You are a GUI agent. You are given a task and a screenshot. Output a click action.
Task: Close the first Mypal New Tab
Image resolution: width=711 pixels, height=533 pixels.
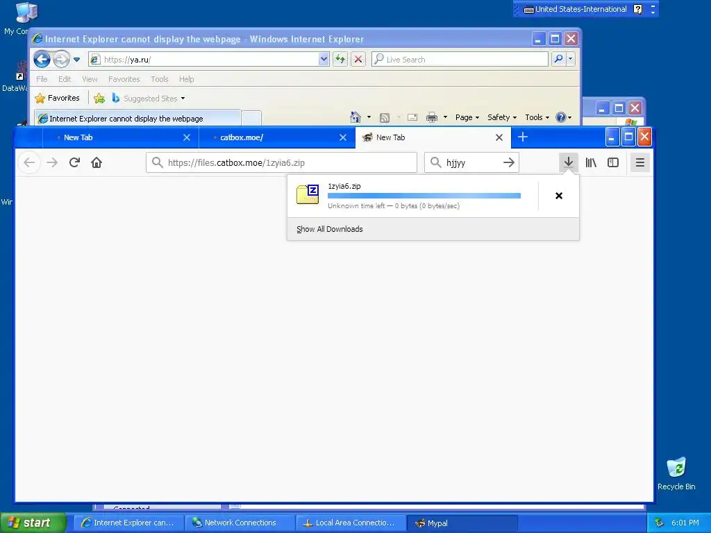186,137
